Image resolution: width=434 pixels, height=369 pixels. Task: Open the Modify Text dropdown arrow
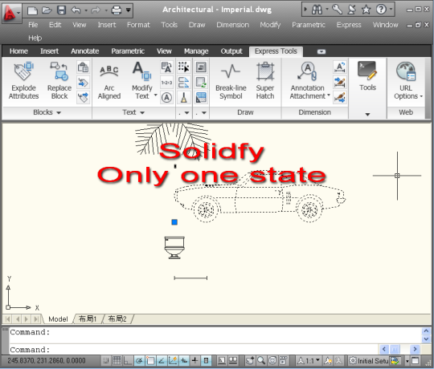coord(156,95)
